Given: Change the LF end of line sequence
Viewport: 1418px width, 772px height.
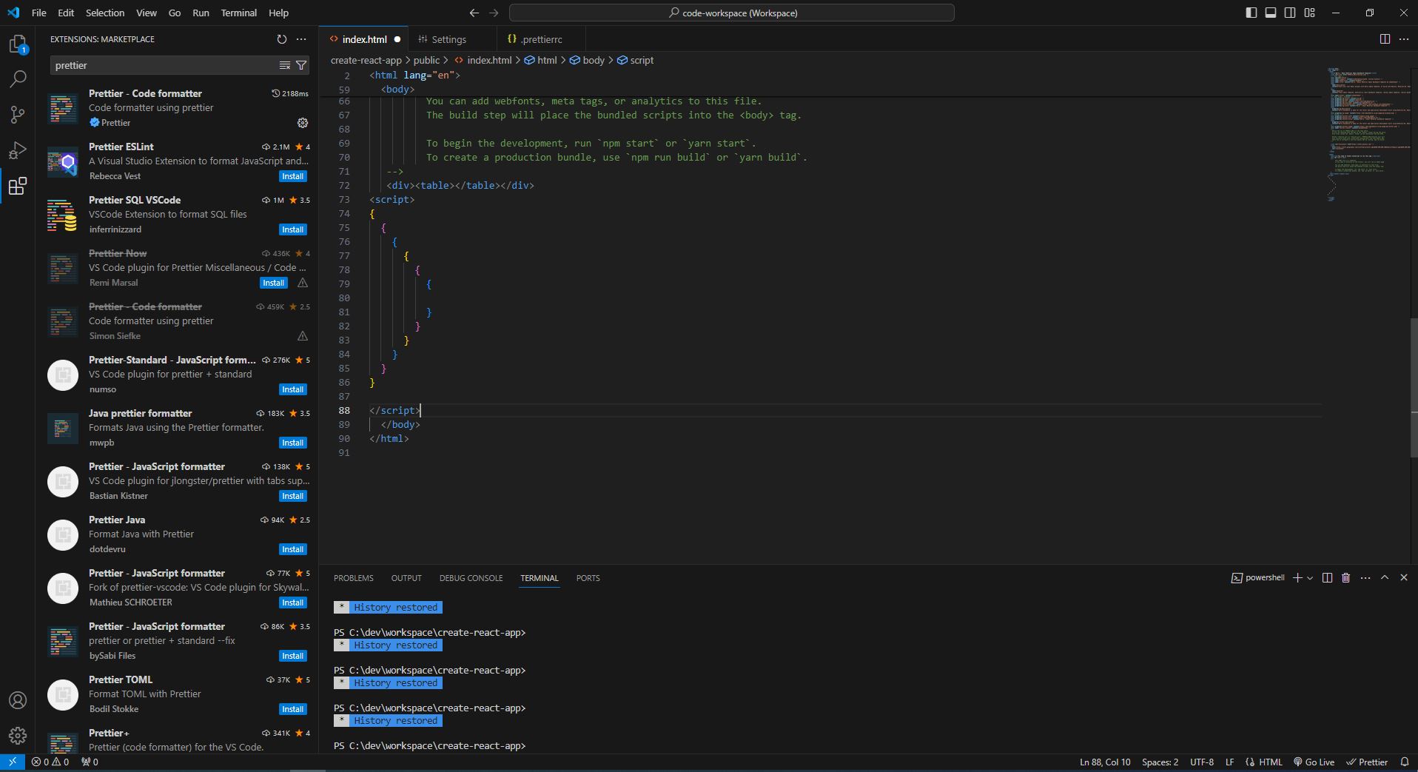Looking at the screenshot, I should pyautogui.click(x=1229, y=762).
